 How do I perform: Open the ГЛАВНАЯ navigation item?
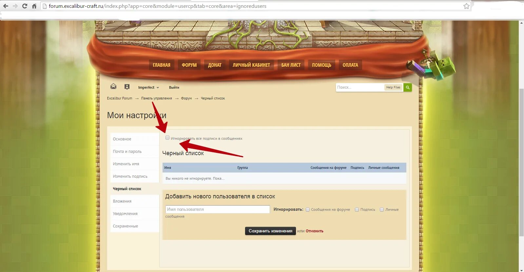coord(162,65)
